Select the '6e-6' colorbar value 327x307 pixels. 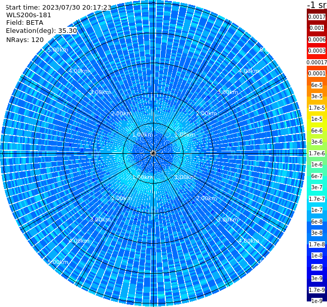click(x=317, y=130)
